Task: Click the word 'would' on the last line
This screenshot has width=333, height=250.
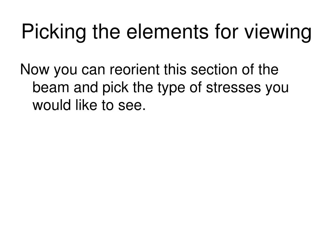Action: coord(52,105)
